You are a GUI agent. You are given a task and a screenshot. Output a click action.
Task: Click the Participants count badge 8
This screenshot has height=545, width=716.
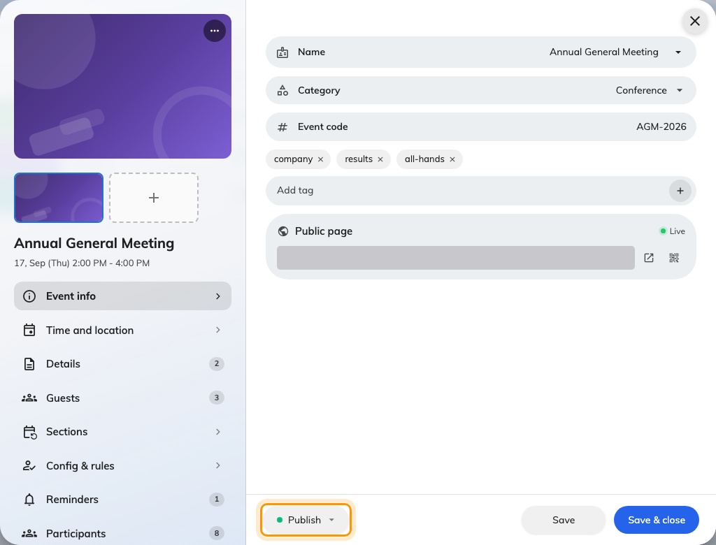point(217,533)
